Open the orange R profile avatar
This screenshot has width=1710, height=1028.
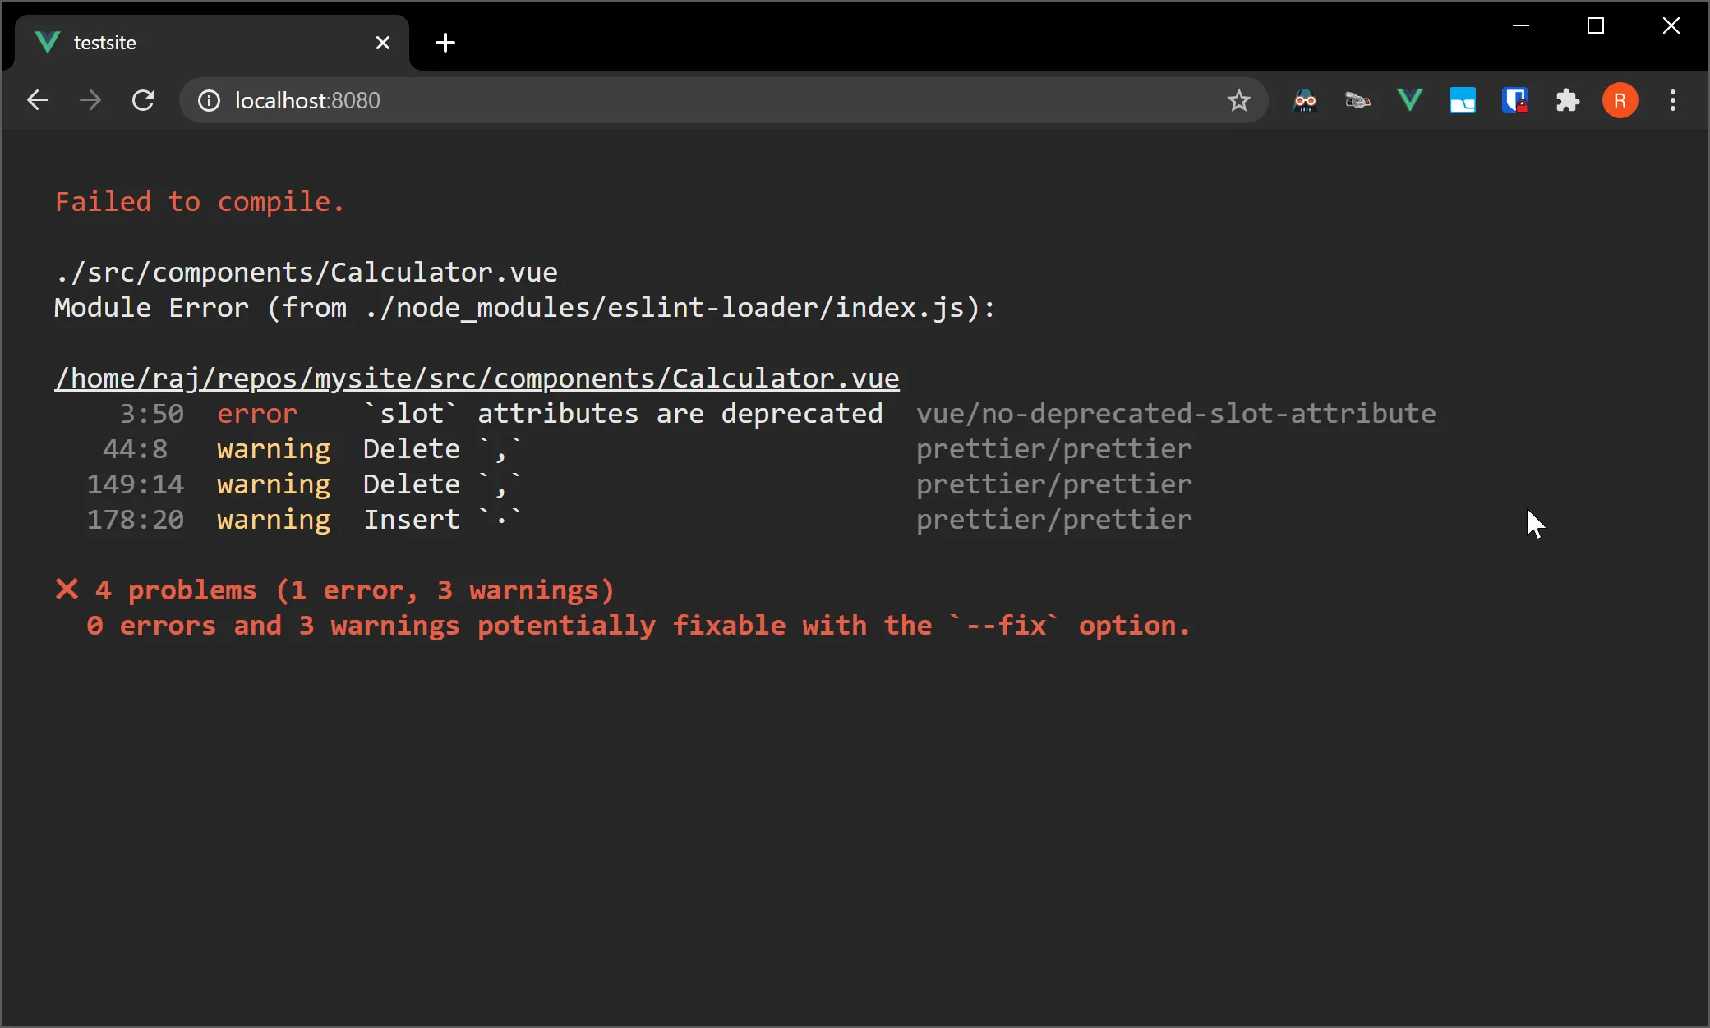(x=1620, y=101)
